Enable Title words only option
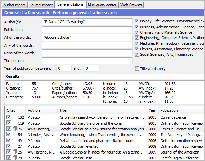 pos(137,68)
